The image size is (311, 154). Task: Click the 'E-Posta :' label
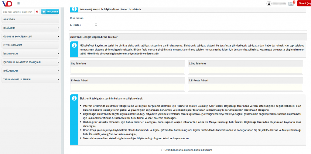(x=75, y=25)
